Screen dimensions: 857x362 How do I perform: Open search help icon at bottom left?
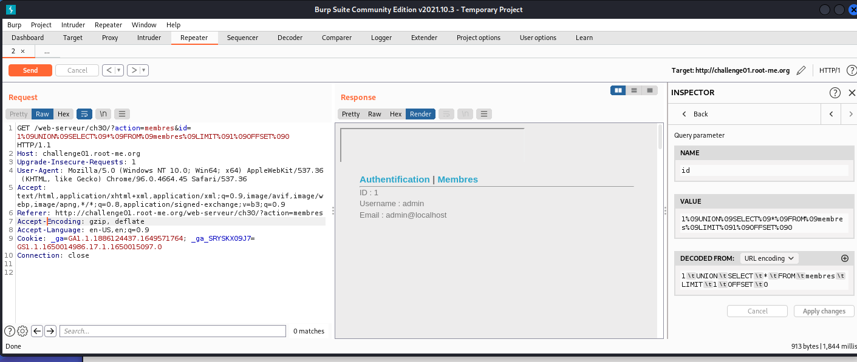[x=10, y=331]
